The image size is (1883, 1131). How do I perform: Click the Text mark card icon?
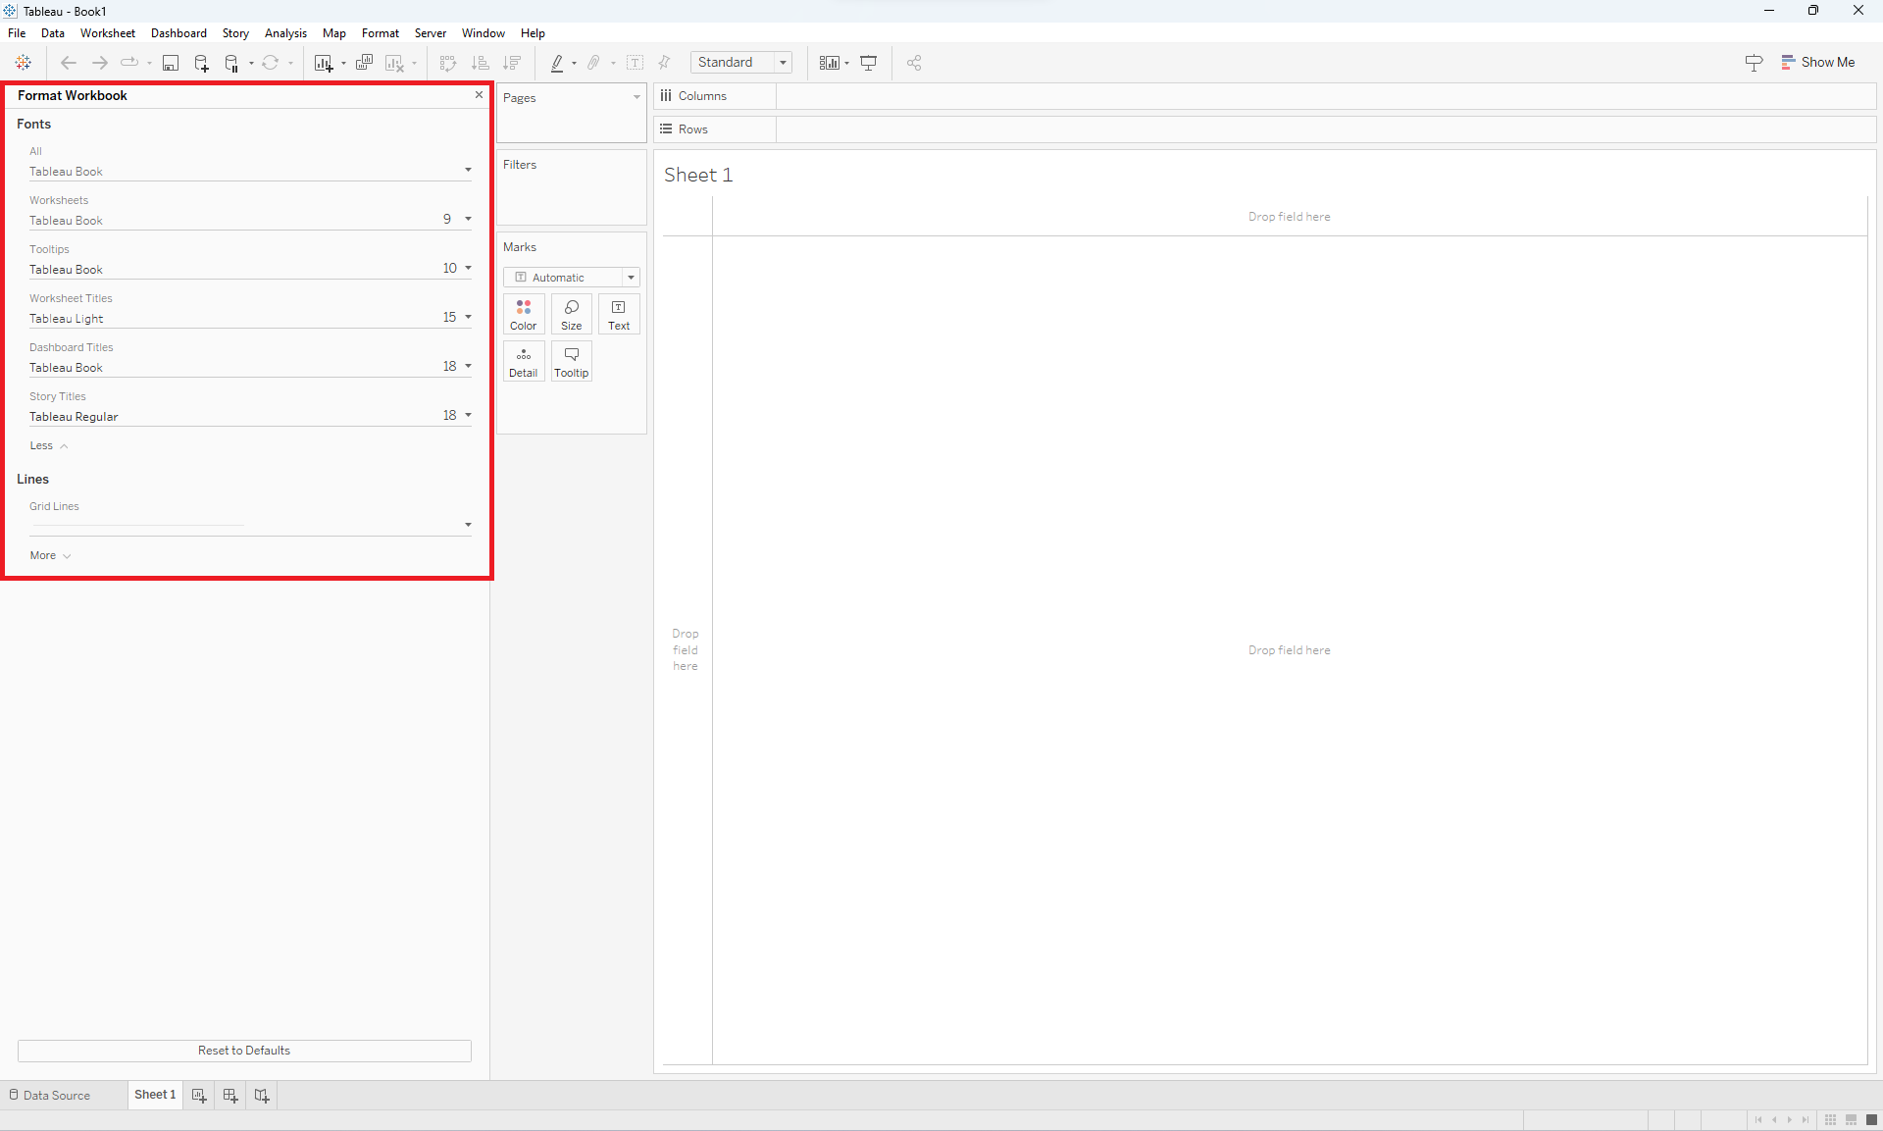617,313
